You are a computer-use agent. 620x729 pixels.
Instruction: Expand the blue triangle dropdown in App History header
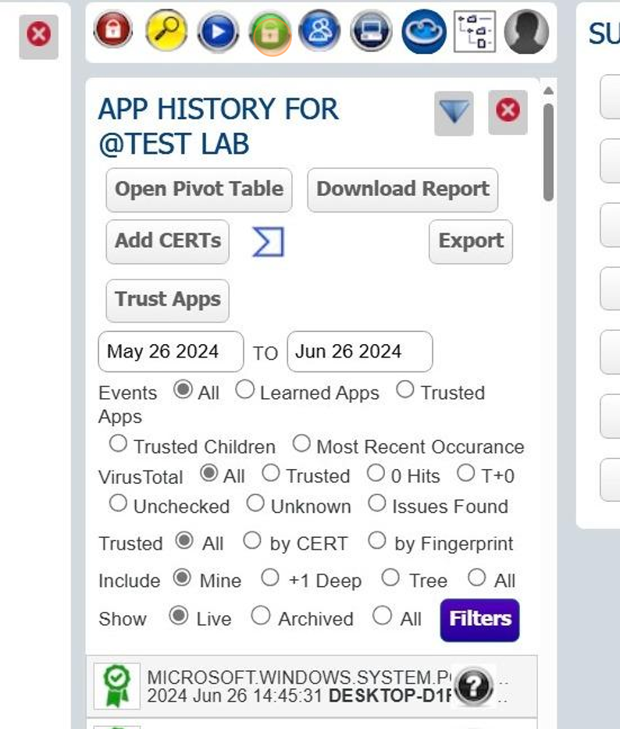point(454,112)
